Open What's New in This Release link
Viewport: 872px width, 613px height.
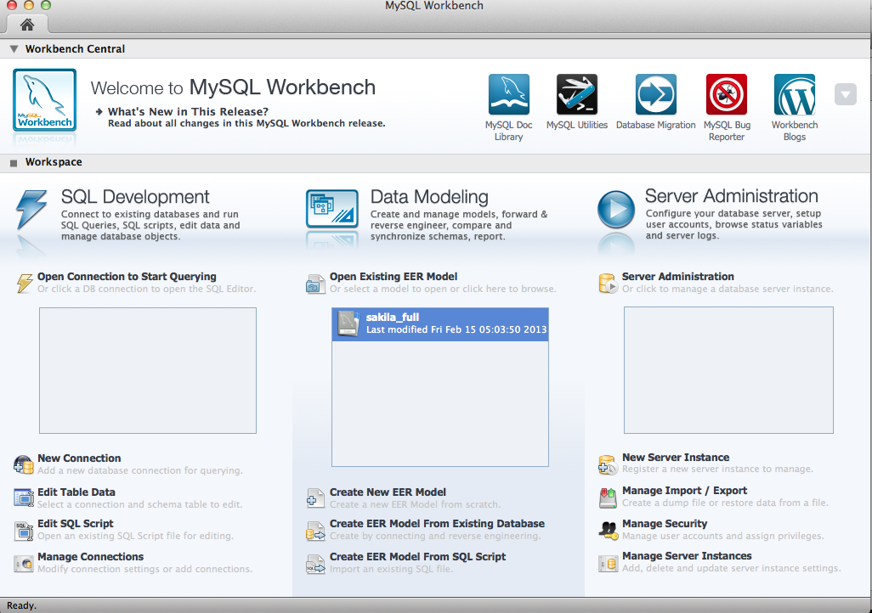[x=188, y=112]
